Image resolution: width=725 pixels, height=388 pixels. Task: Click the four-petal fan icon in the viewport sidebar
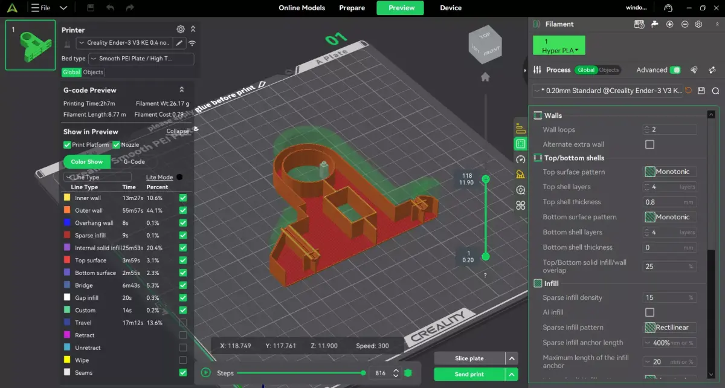coord(520,205)
